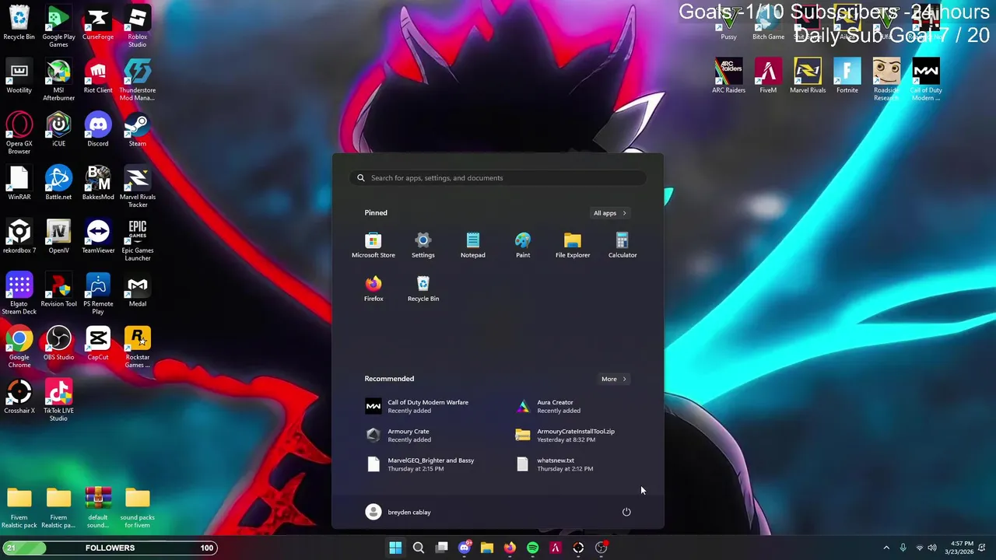Select CurseForge desktop shortcut
This screenshot has width=996, height=560.
coord(98,23)
